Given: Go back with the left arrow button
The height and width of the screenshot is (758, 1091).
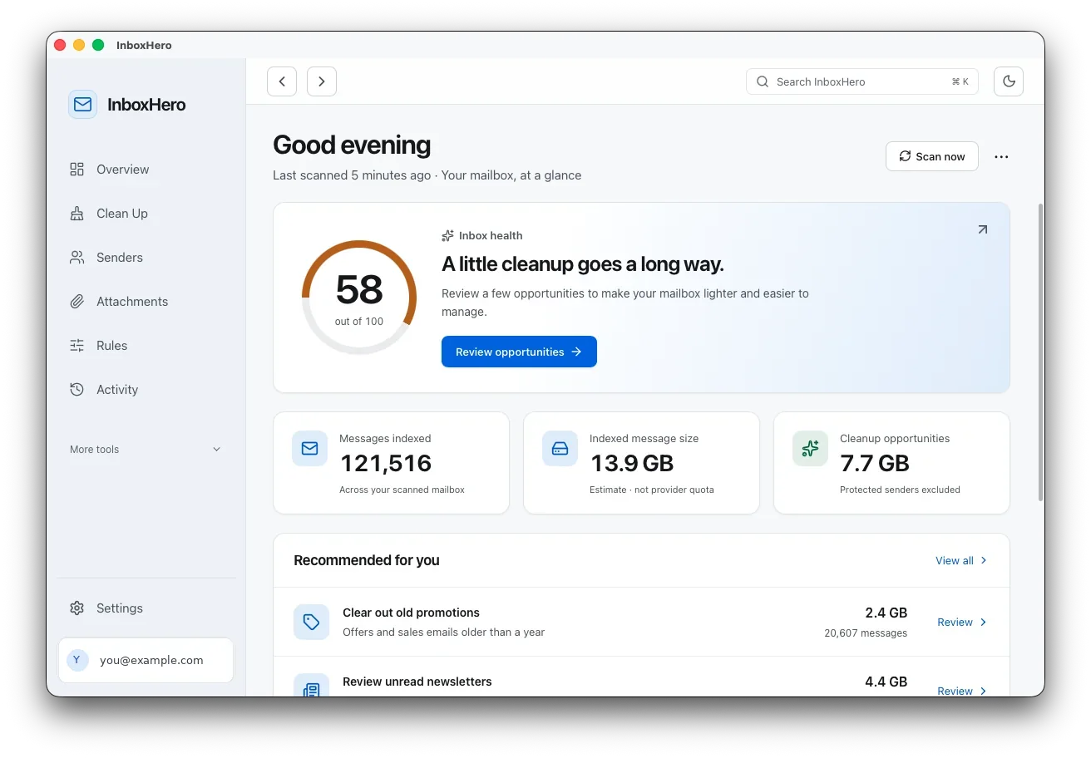Looking at the screenshot, I should (x=282, y=81).
